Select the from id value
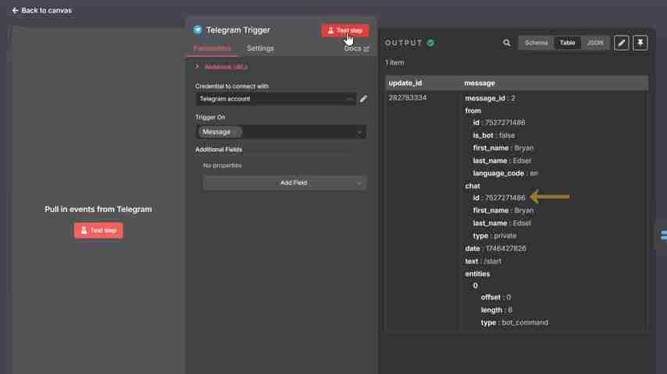This screenshot has height=374, width=667. point(505,122)
